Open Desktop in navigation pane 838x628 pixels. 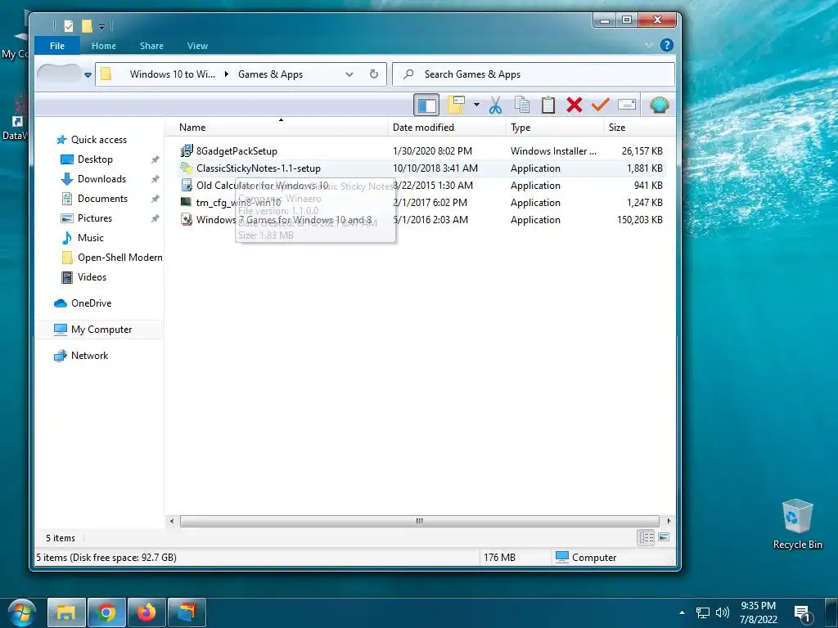(x=95, y=159)
